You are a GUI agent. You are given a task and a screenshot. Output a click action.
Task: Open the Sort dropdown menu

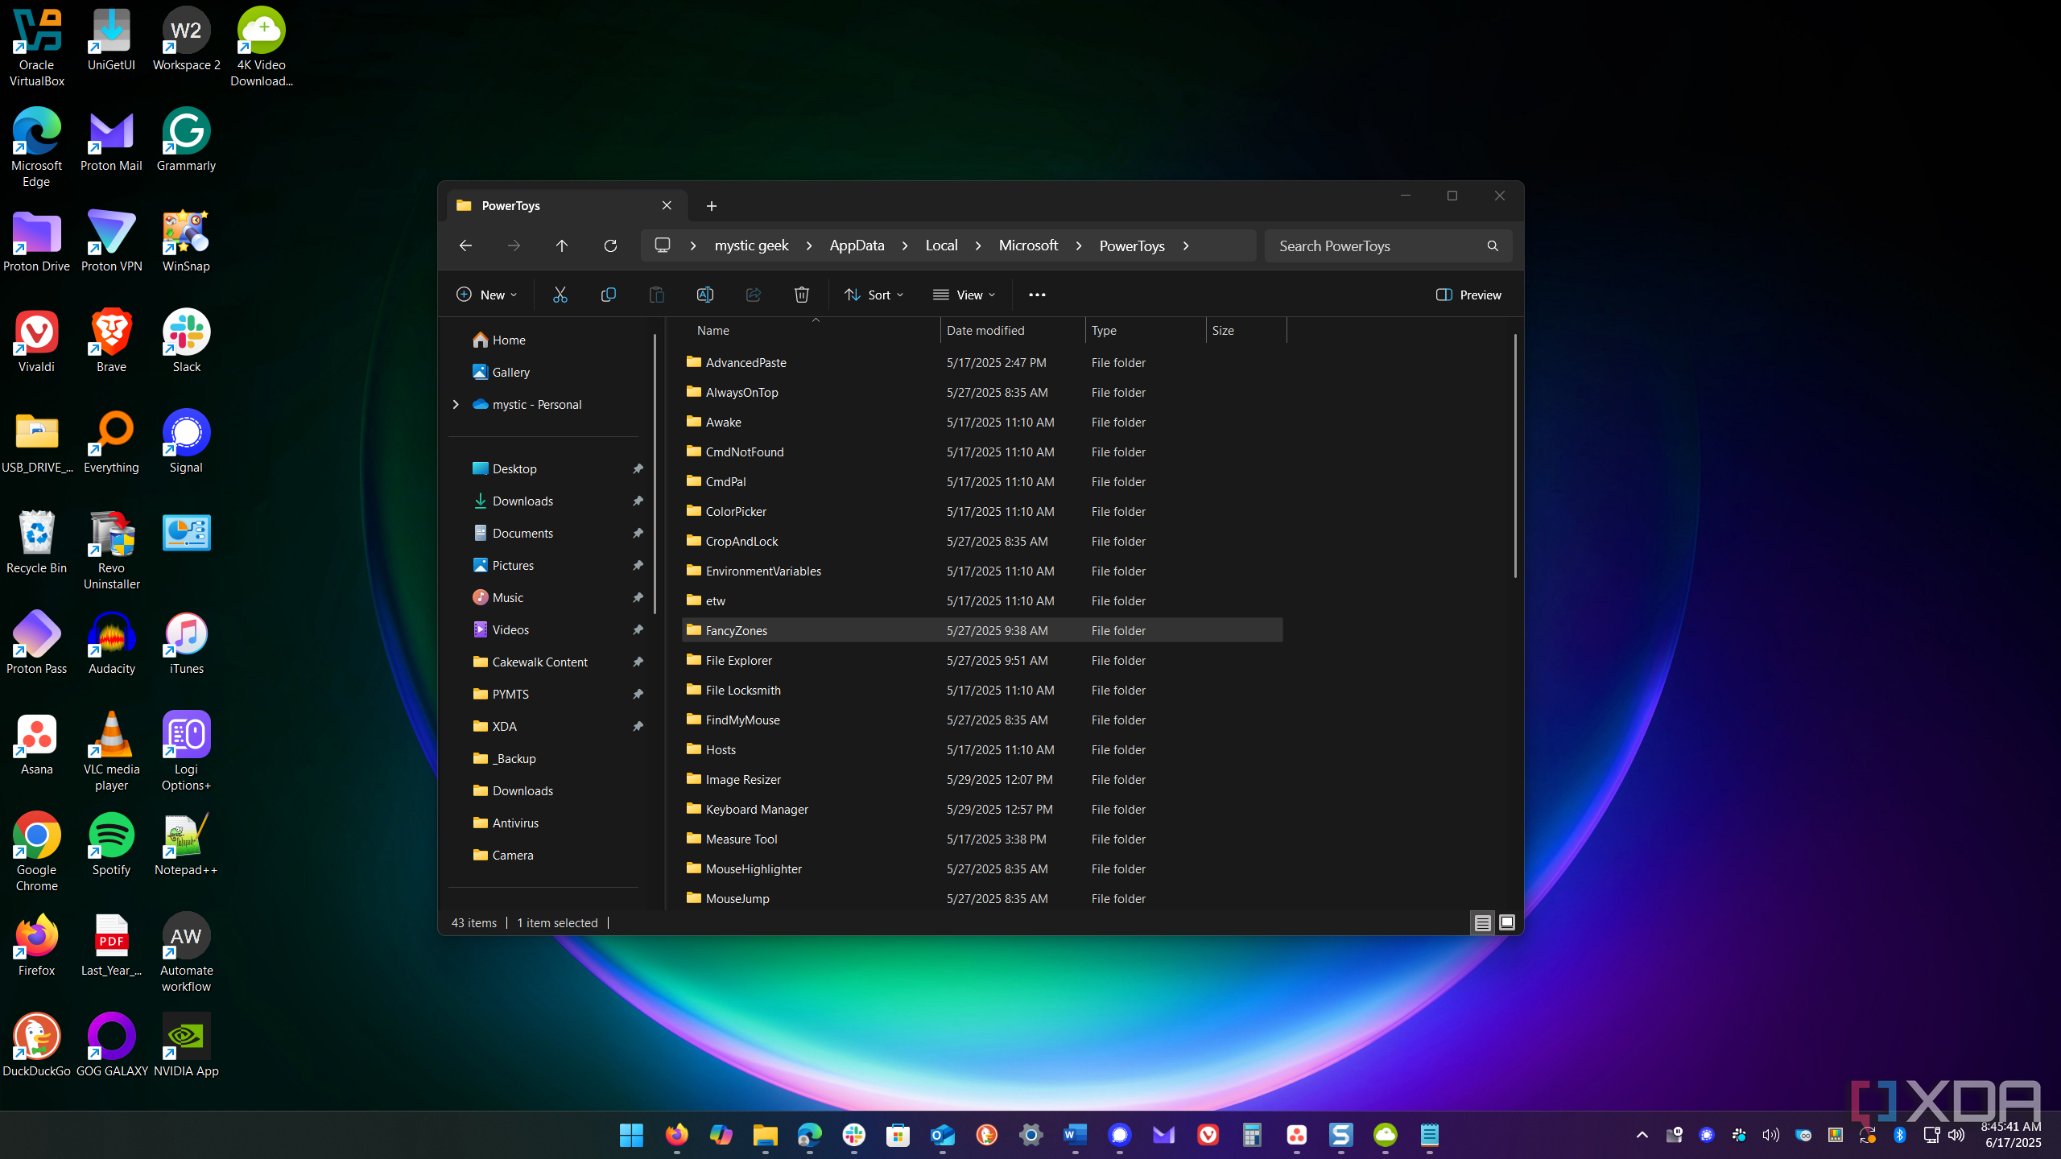pyautogui.click(x=874, y=295)
